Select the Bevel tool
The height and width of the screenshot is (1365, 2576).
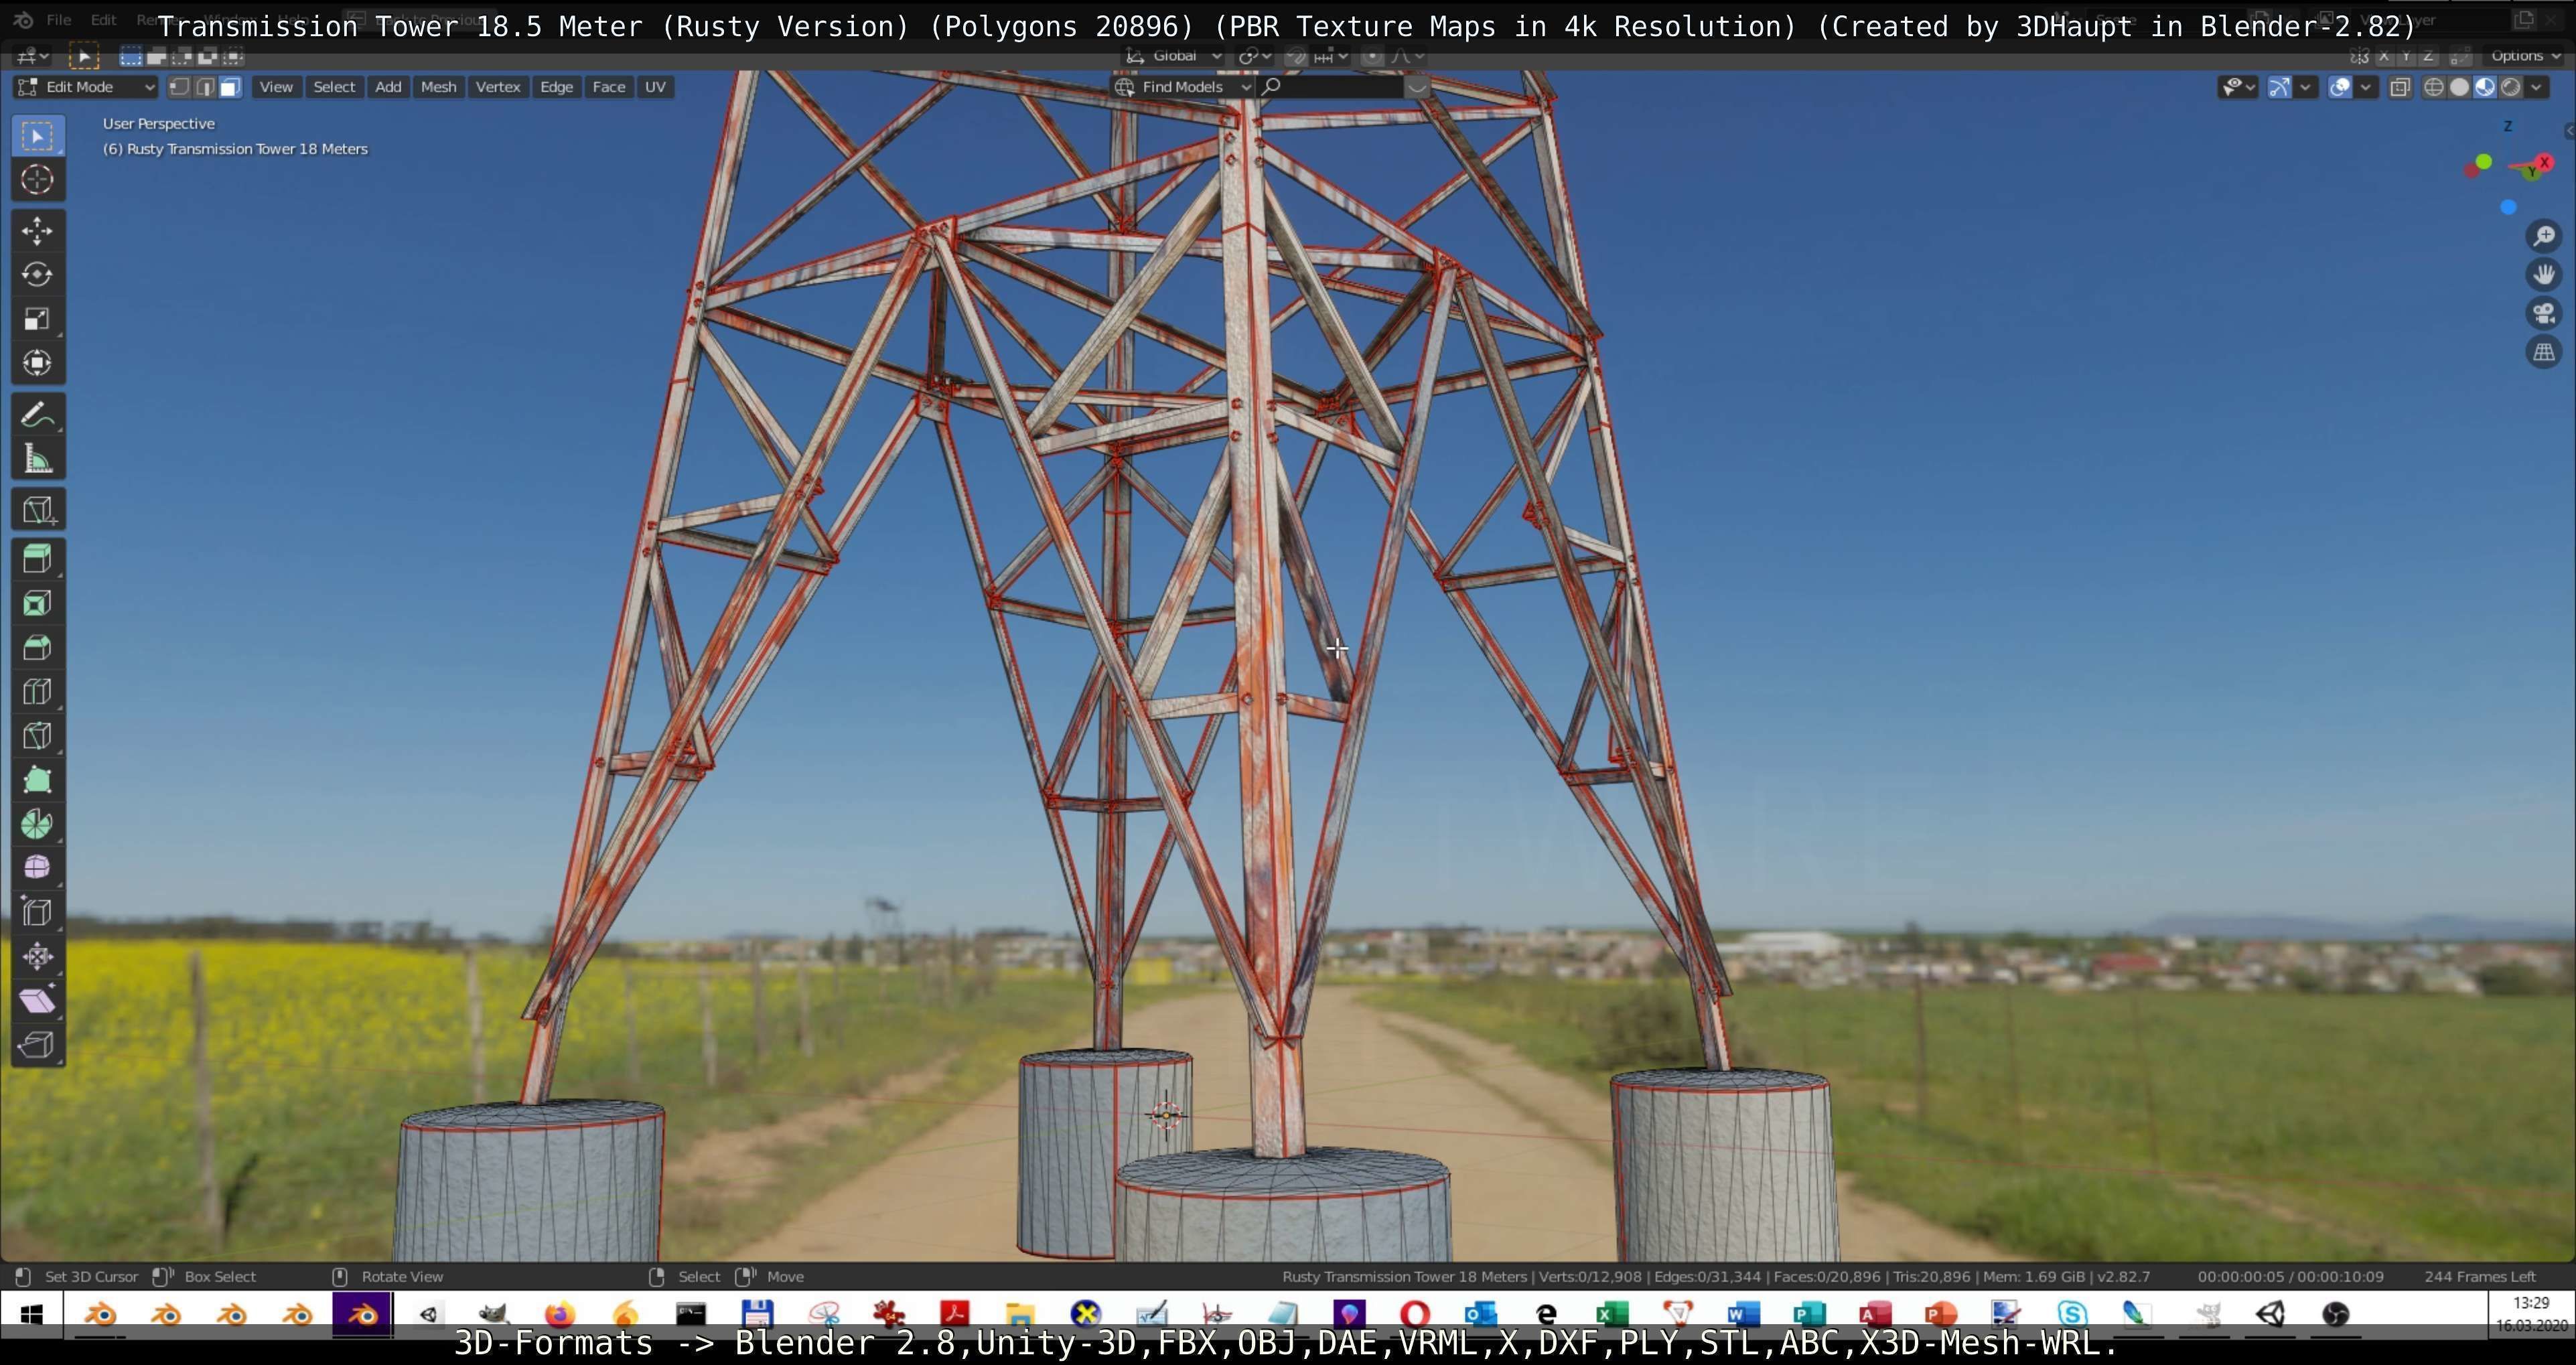click(x=38, y=648)
